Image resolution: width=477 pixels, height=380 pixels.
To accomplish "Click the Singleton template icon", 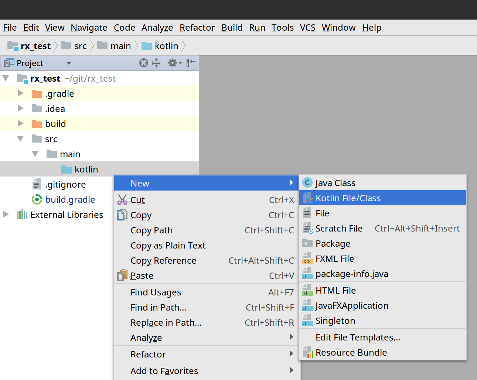I will (x=307, y=321).
